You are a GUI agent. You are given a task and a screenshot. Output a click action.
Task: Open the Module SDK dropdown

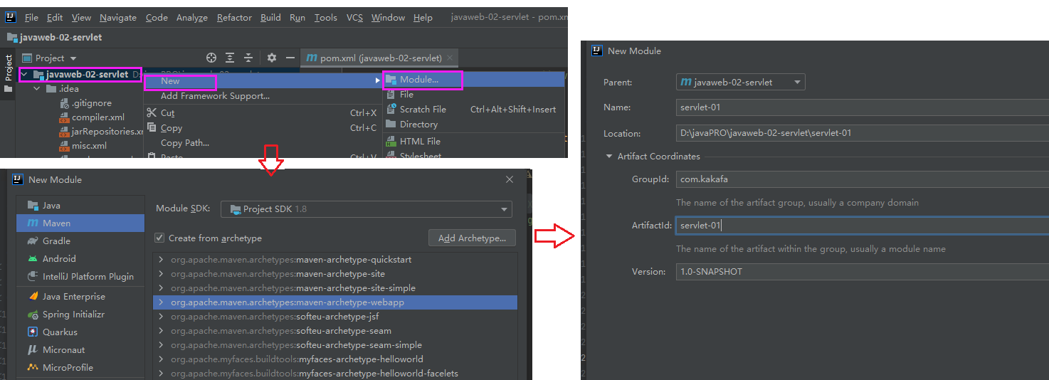click(367, 209)
